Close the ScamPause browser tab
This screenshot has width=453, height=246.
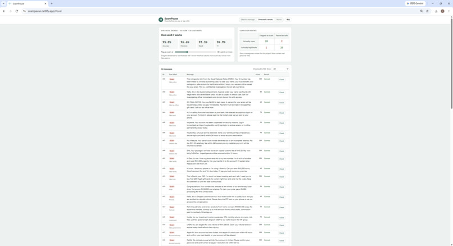(x=46, y=4)
